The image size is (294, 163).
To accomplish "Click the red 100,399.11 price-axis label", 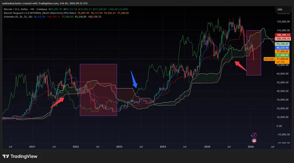I will (x=283, y=35).
